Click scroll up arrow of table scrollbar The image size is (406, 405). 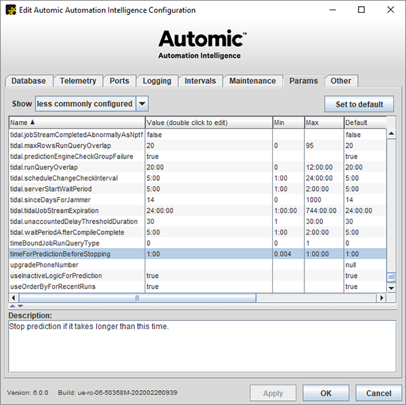click(x=391, y=133)
